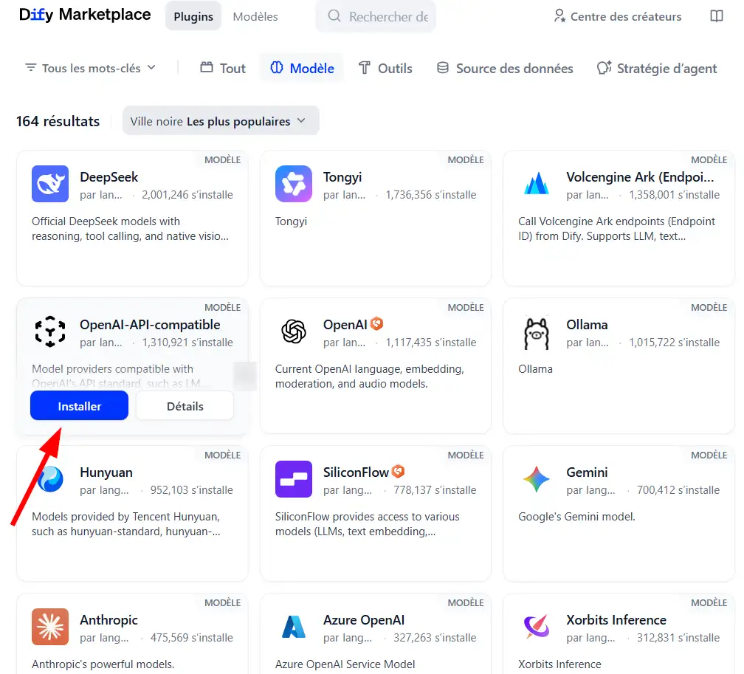The width and height of the screenshot is (744, 674).
Task: Click Gemini's 700,412 s'installe count
Action: [678, 490]
